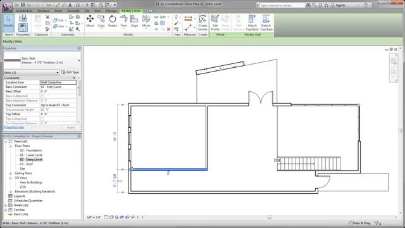Close the Properties palette
This screenshot has width=405, height=228.
[79, 48]
